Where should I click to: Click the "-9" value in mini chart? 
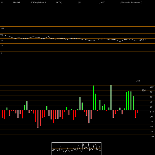(99, 147)
